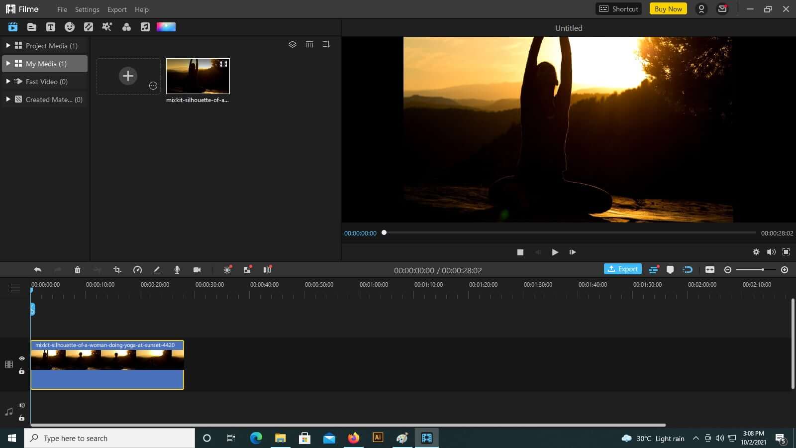796x448 pixels.
Task: Open the Audio/Music library
Action: (145, 27)
